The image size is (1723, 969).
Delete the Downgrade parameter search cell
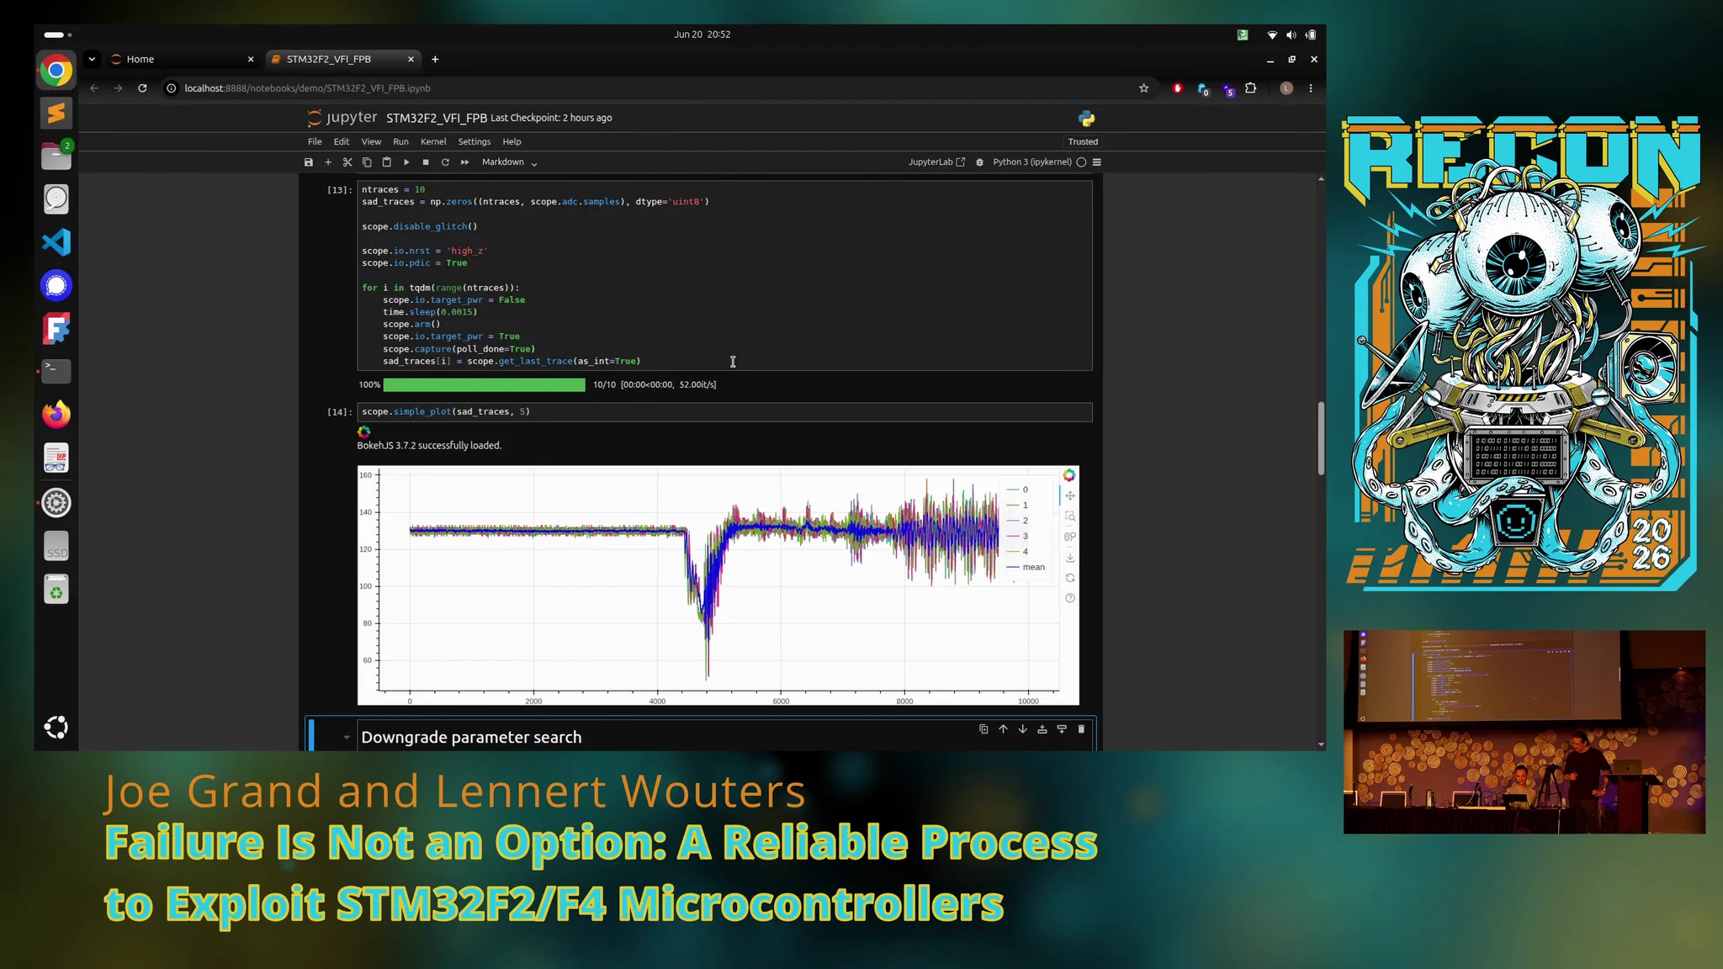coord(1081,729)
